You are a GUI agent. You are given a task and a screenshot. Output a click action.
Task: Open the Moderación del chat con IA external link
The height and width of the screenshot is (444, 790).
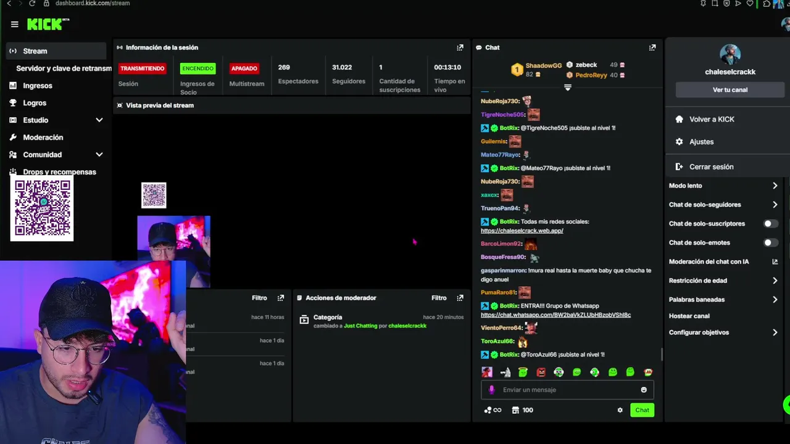775,261
